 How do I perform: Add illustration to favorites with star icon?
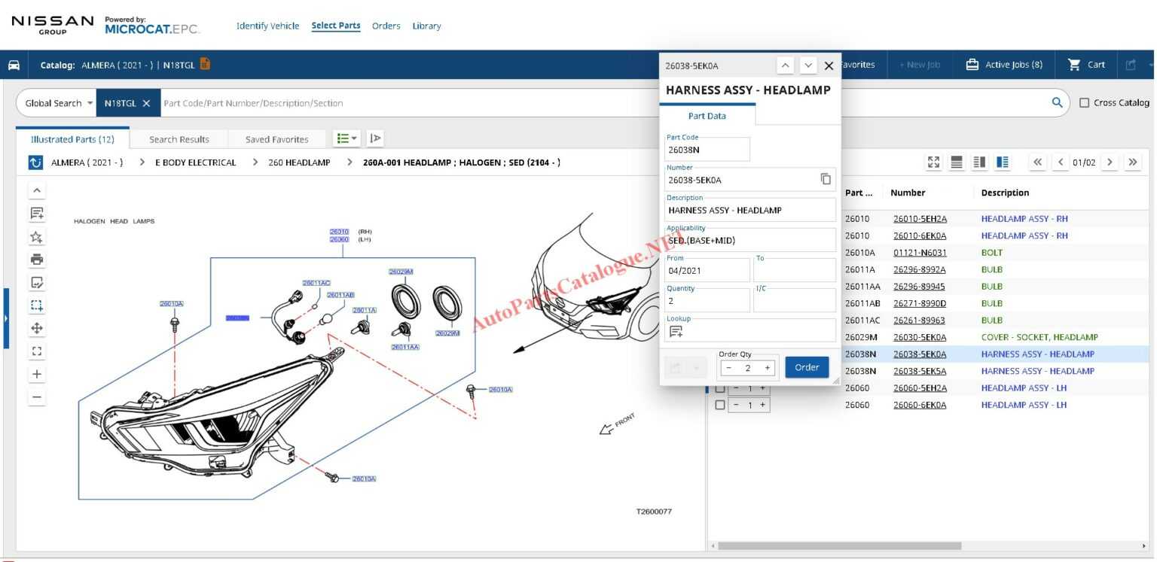pyautogui.click(x=37, y=237)
